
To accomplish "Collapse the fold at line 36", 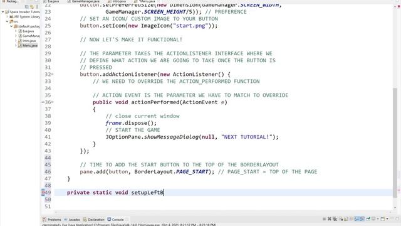I will (x=53, y=102).
